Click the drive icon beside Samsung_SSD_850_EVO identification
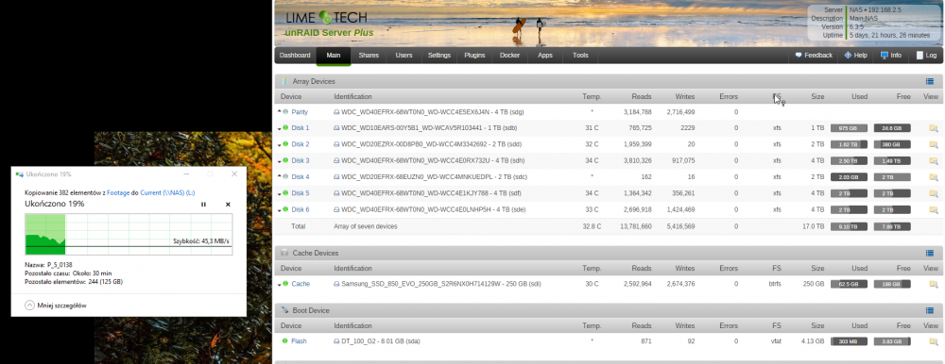The height and width of the screenshot is (364, 945). click(x=337, y=284)
